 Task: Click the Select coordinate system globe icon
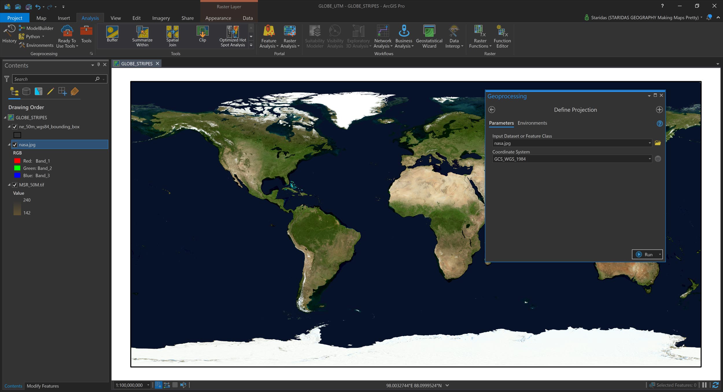658,159
